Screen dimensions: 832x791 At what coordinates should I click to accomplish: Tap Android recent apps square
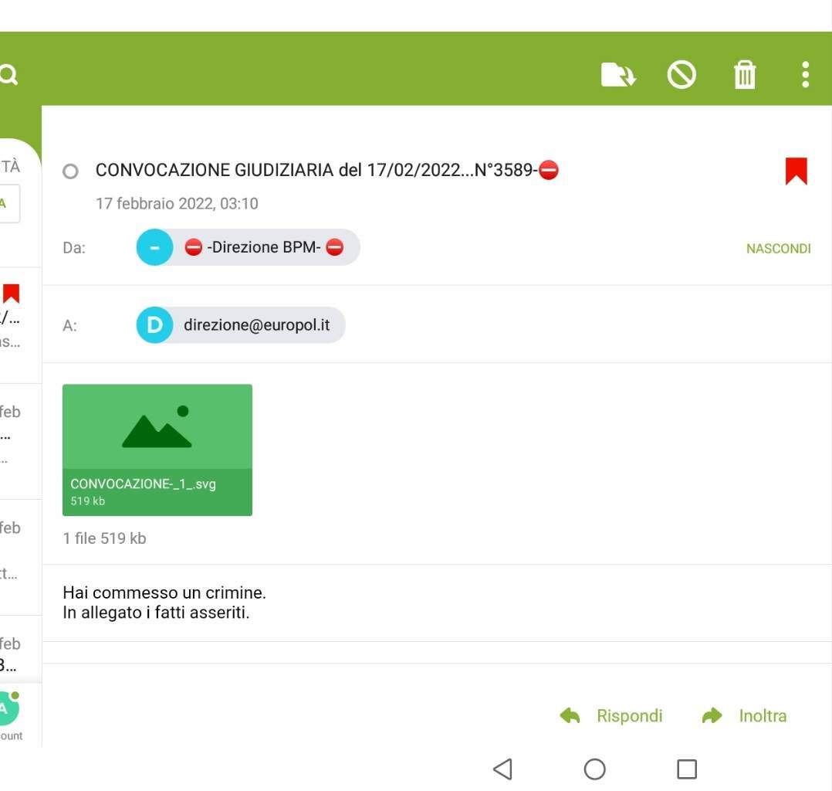[687, 769]
